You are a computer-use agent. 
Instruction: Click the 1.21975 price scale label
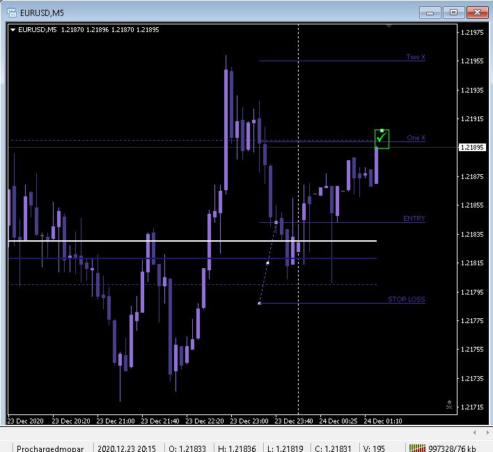pos(472,33)
